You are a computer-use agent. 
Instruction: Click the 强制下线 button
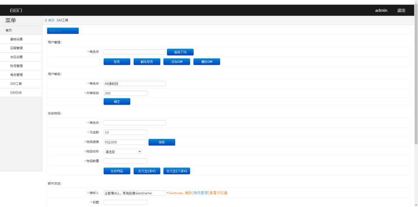[x=180, y=52]
